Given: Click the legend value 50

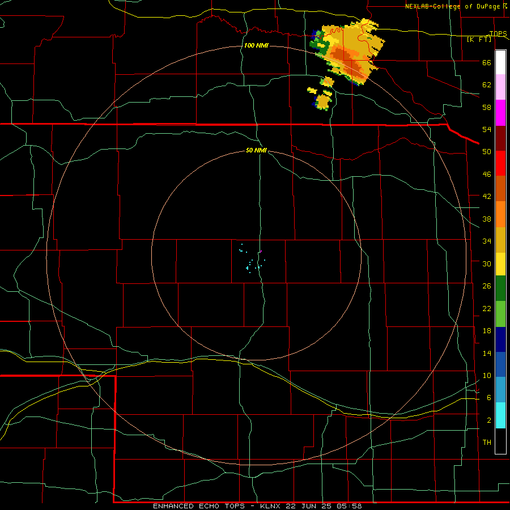Looking at the screenshot, I should point(487,151).
